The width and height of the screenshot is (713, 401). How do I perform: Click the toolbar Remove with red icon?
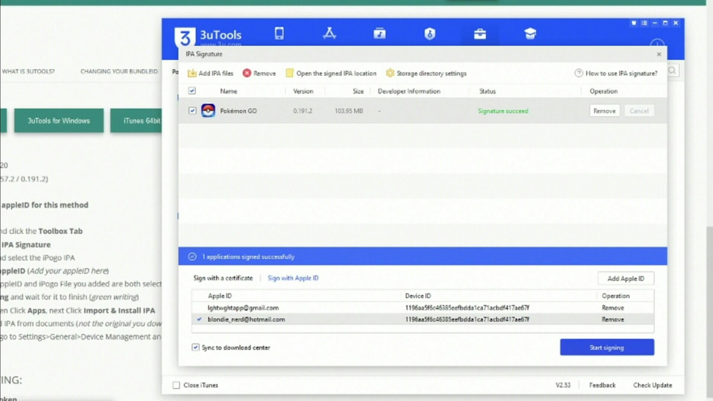coord(259,73)
